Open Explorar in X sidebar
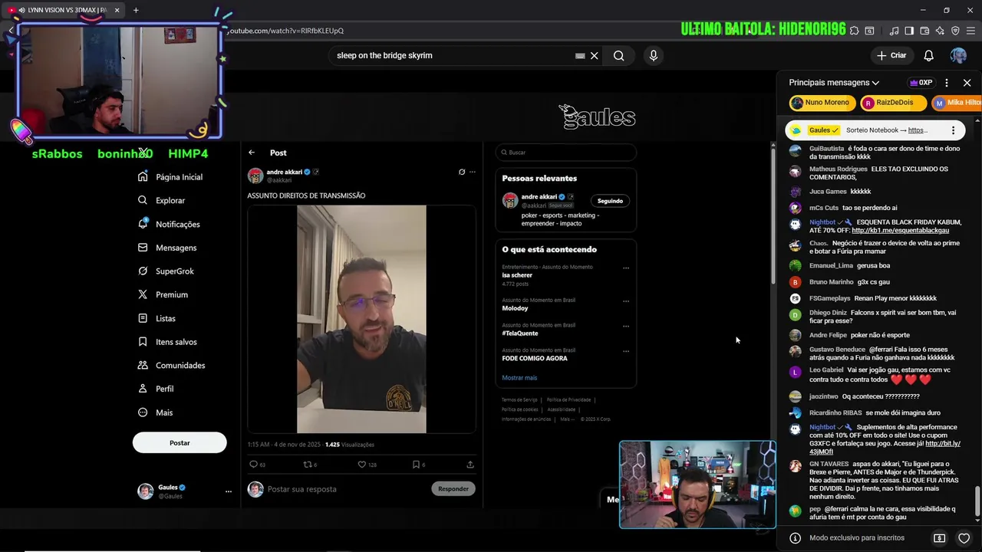Image resolution: width=982 pixels, height=552 pixels. 161,200
